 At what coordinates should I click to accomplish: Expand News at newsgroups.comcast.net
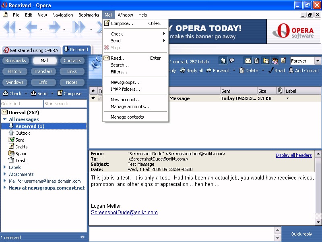pyautogui.click(x=4, y=188)
